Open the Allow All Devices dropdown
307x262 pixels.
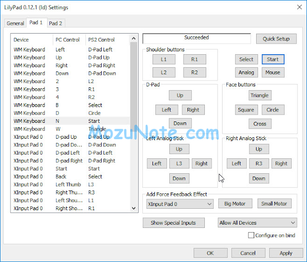pyautogui.click(x=257, y=223)
